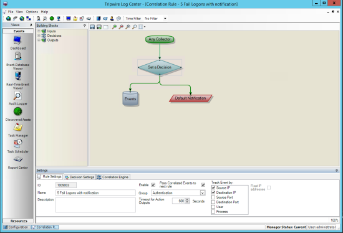Toggle Float IP addresses checkbox

click(x=269, y=188)
